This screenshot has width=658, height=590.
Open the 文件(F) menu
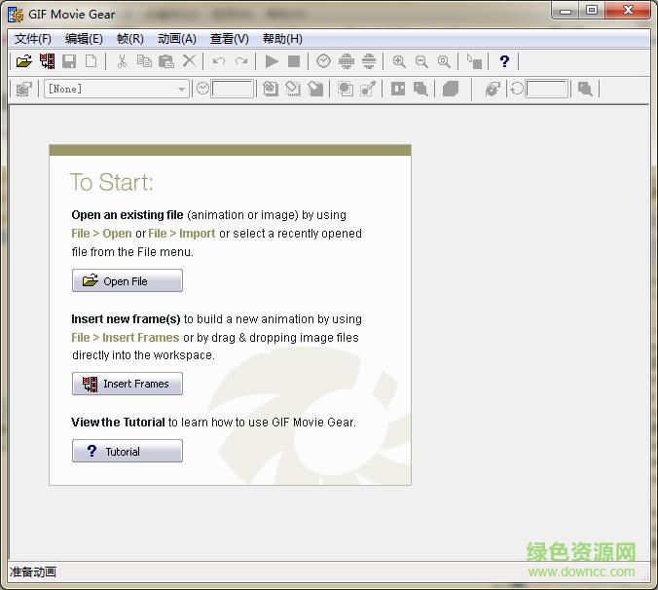[33, 39]
